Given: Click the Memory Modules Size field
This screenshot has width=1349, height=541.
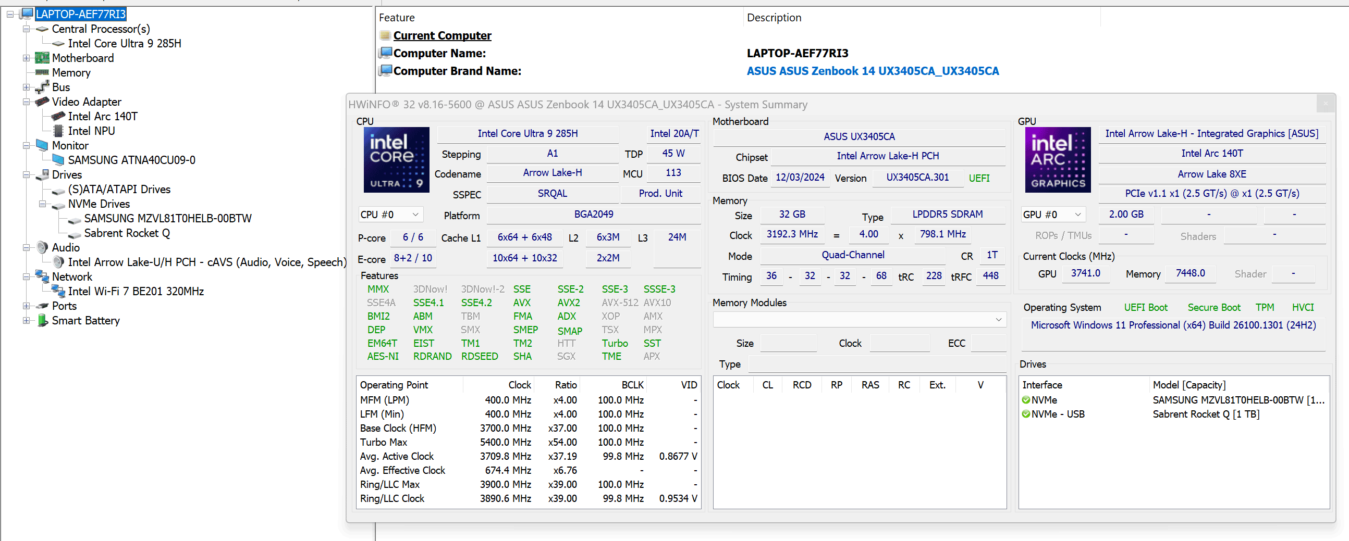Looking at the screenshot, I should click(x=788, y=343).
